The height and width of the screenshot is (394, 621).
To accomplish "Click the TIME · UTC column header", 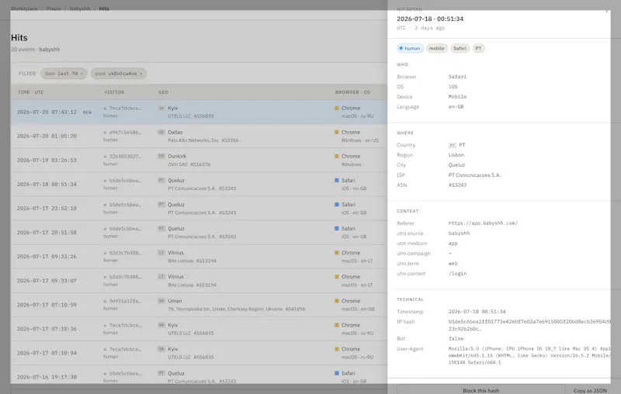I will click(31, 92).
